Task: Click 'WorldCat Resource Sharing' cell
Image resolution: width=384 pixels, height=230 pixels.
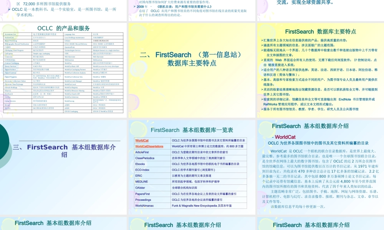Action: coord(74,91)
